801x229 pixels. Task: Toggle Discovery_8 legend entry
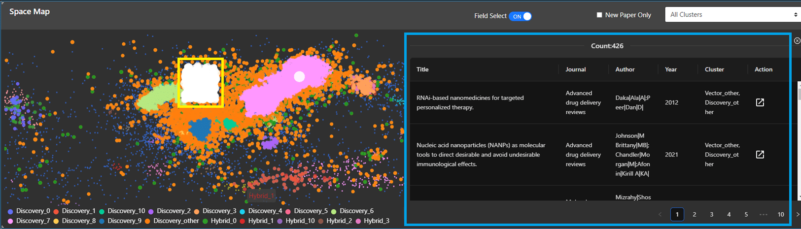74,221
